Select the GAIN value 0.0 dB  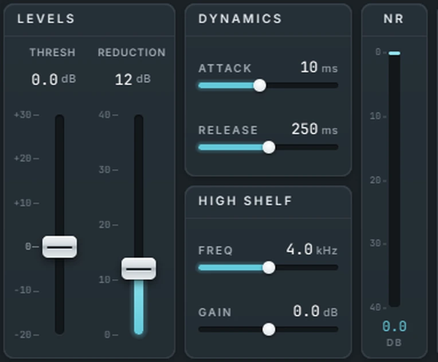pos(315,311)
